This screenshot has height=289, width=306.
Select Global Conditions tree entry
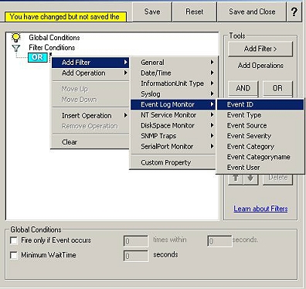(x=54, y=38)
